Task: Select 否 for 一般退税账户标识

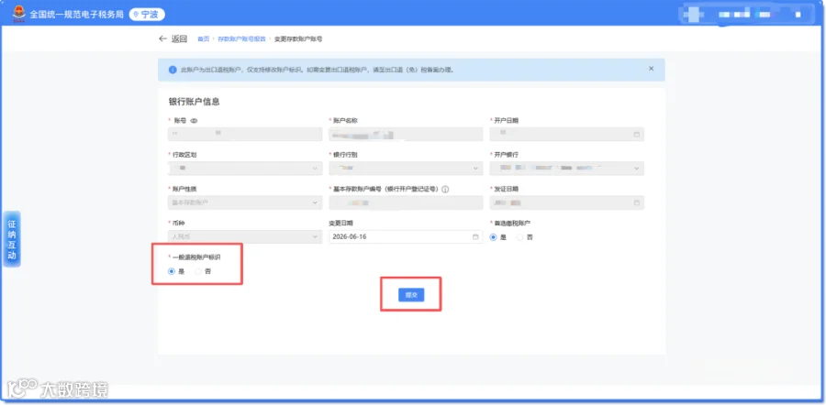Action: (x=198, y=271)
